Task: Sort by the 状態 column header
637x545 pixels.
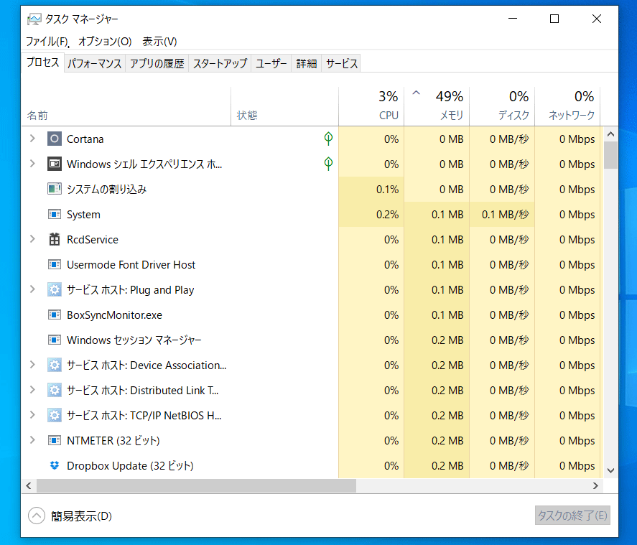Action: [x=285, y=106]
